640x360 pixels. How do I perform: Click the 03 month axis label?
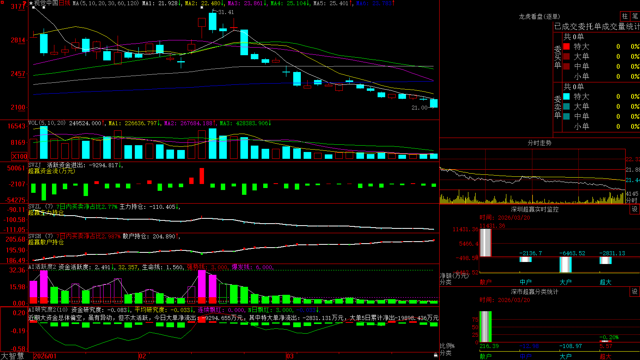click(x=290, y=356)
